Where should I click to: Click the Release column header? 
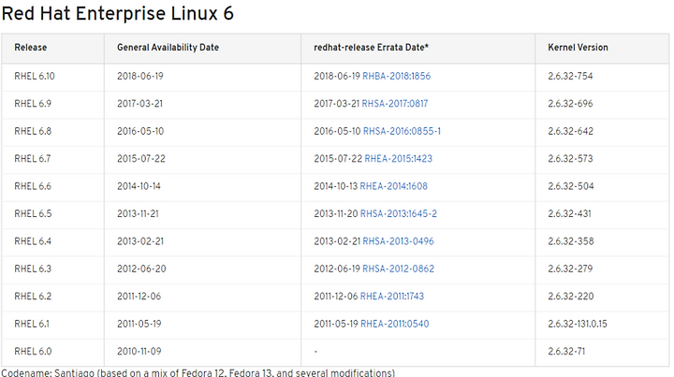pos(31,47)
